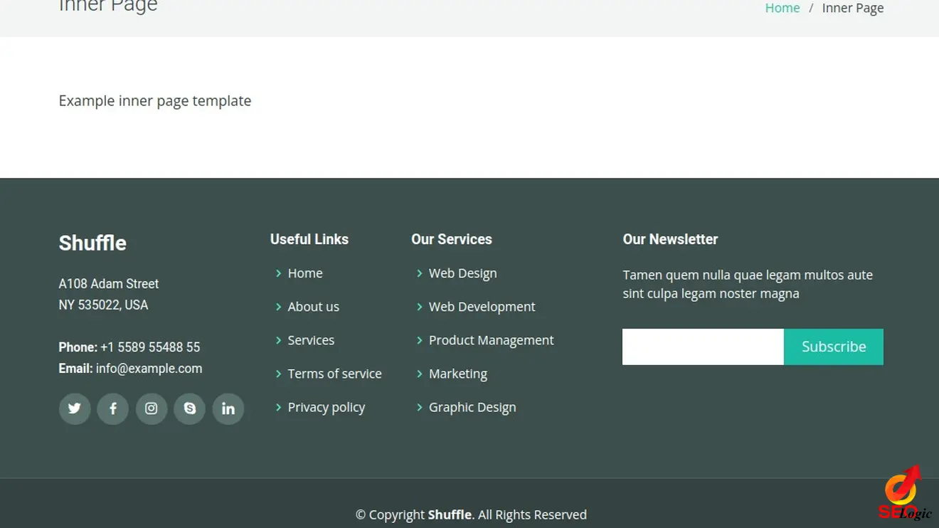Open the Privacy policy link

click(326, 407)
